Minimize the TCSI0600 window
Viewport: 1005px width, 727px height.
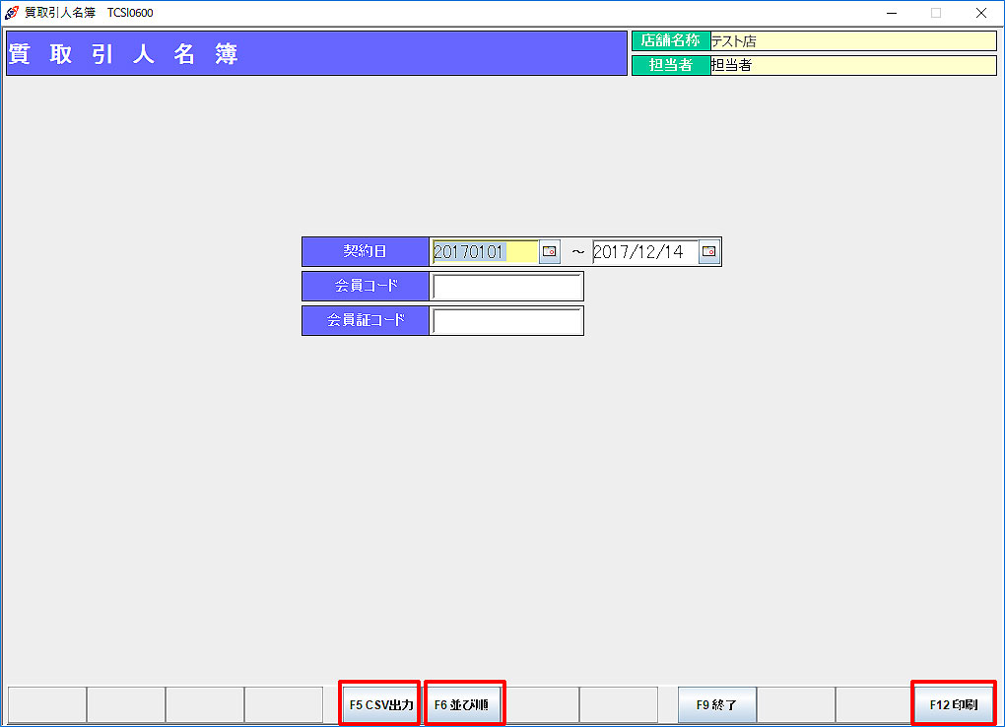[x=892, y=13]
